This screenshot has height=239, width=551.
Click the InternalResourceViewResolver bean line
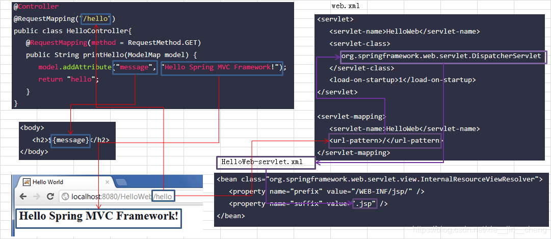380,179
